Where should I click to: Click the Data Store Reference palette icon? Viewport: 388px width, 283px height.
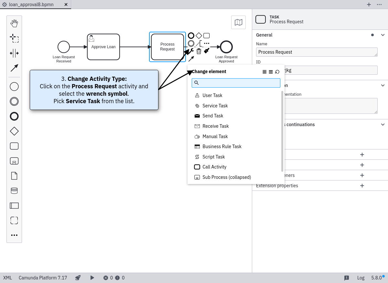click(14, 190)
